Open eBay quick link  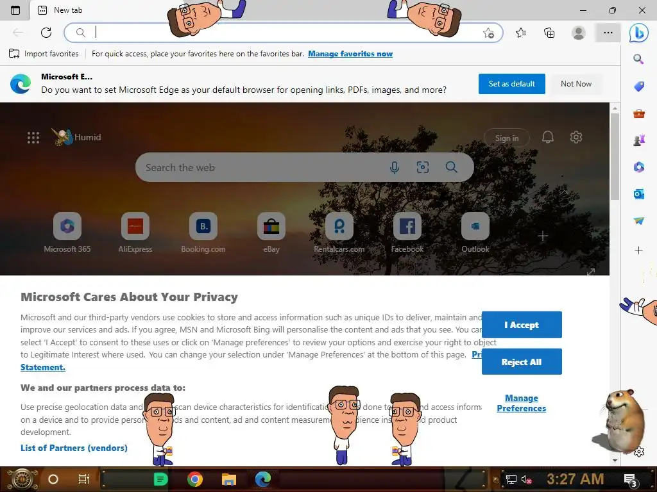tap(271, 233)
